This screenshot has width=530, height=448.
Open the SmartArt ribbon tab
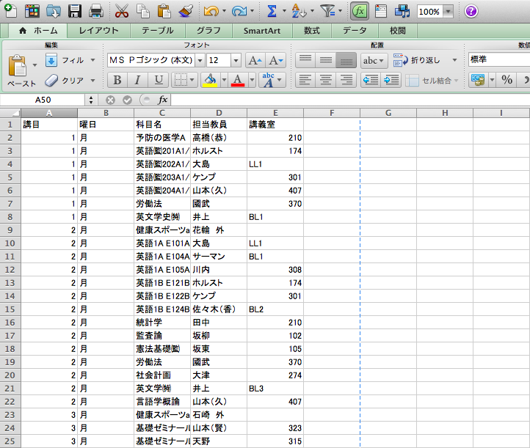(266, 31)
